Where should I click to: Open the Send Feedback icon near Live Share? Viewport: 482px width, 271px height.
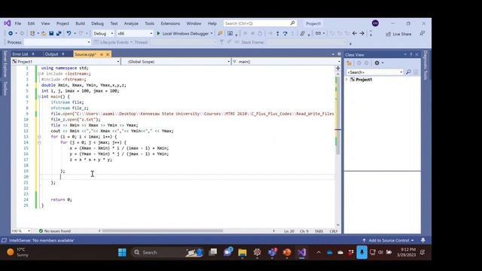pyautogui.click(x=422, y=33)
